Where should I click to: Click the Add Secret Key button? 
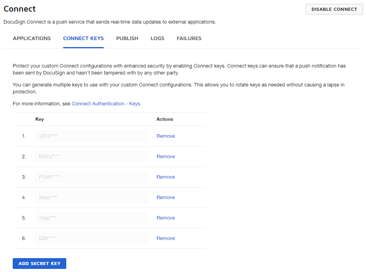click(x=39, y=263)
